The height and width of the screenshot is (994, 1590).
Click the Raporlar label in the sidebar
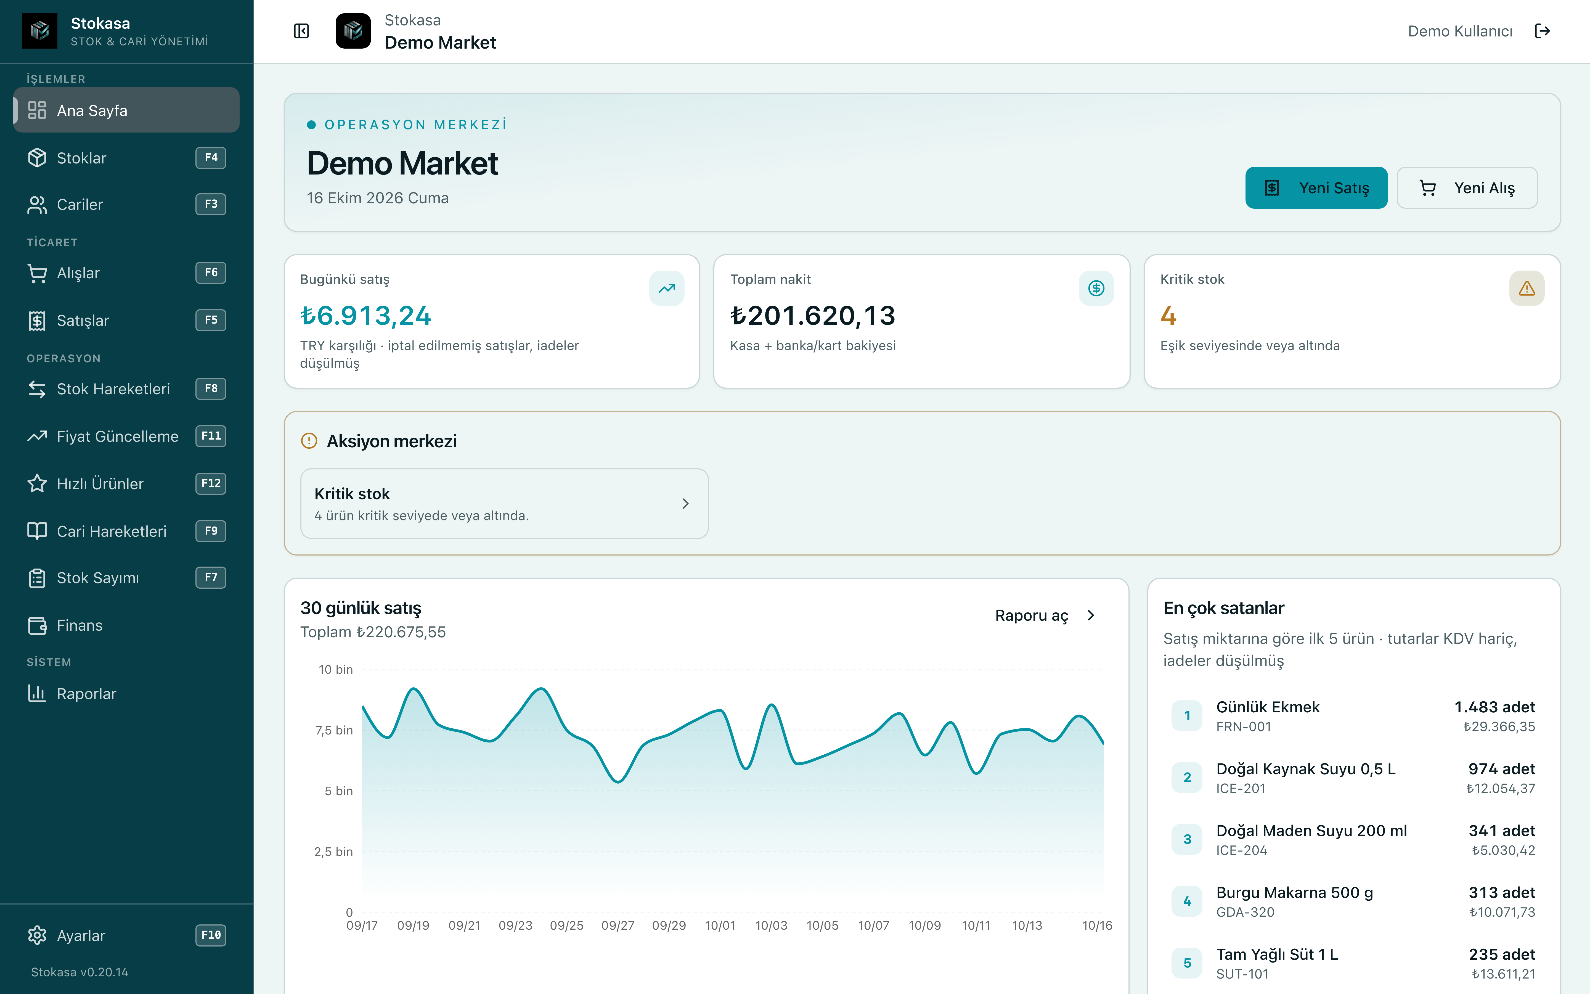tap(86, 694)
